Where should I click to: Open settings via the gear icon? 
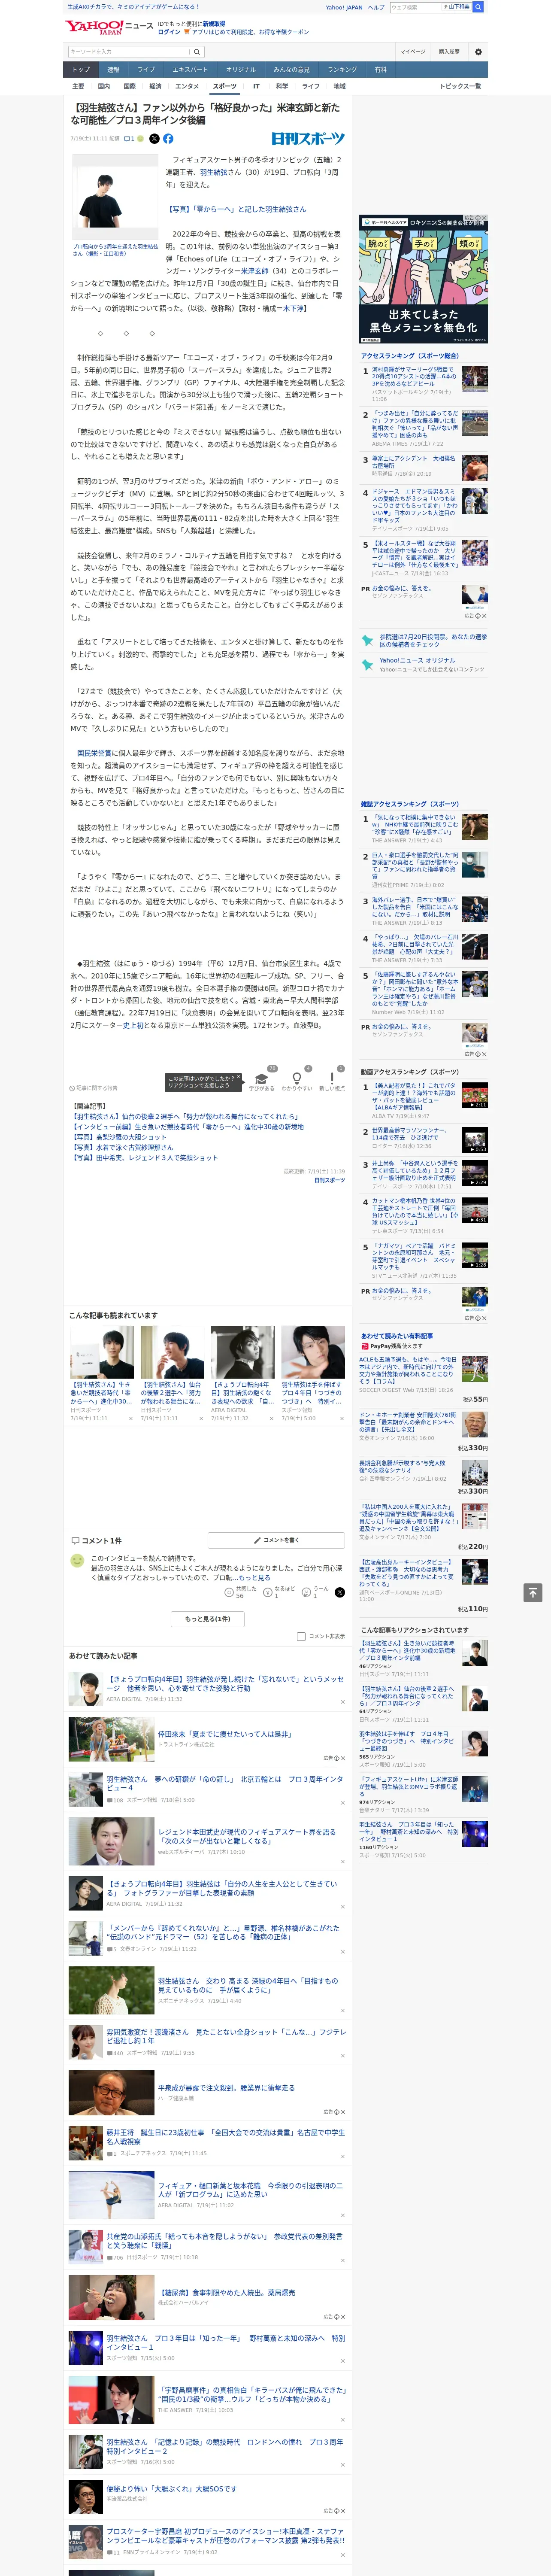478,52
